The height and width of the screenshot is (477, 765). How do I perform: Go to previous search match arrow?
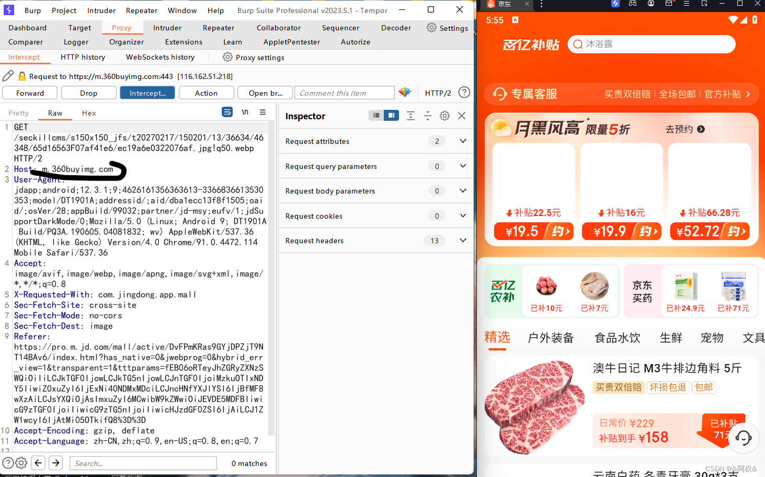pyautogui.click(x=38, y=463)
